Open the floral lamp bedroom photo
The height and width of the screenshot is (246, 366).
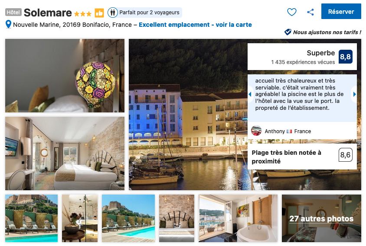coord(65,76)
